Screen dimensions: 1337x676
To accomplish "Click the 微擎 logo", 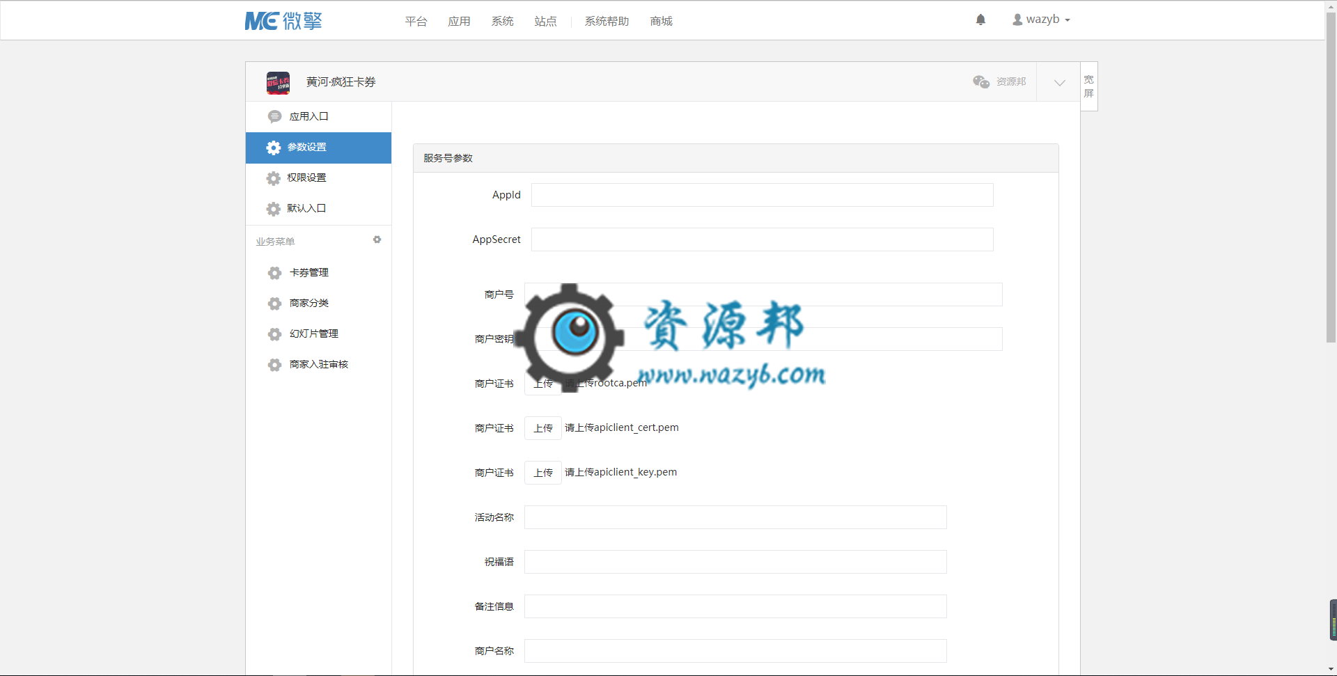I will [x=283, y=21].
